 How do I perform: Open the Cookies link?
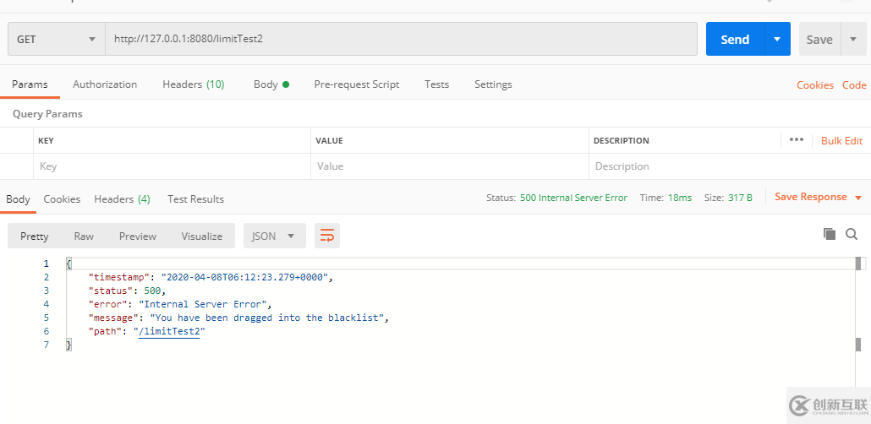click(x=815, y=85)
